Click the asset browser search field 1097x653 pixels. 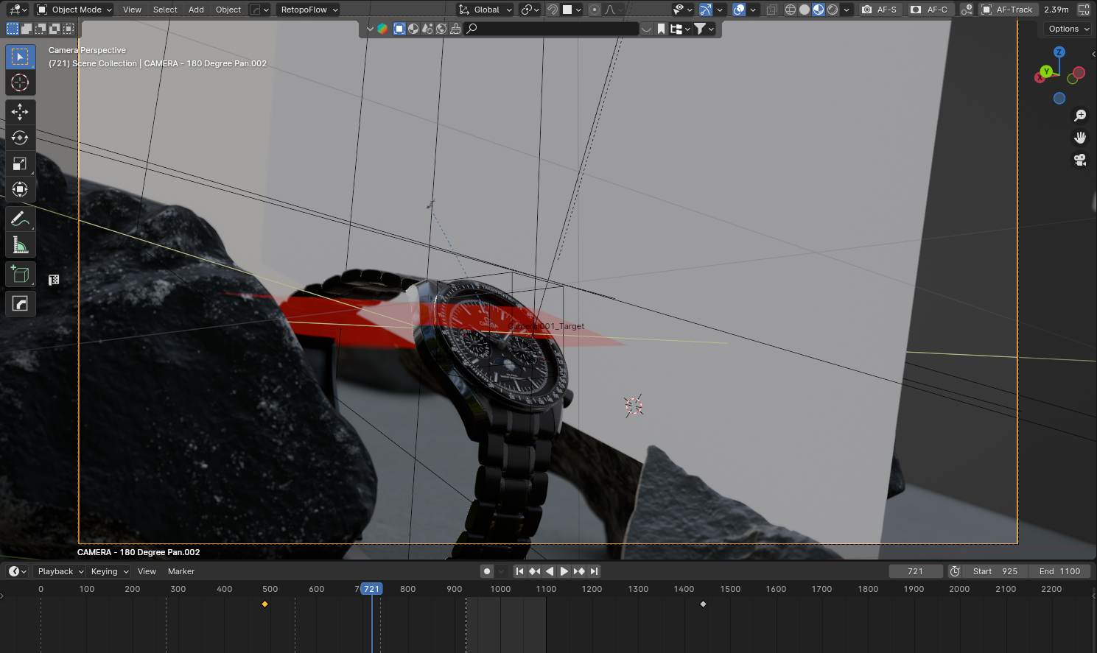pyautogui.click(x=552, y=29)
